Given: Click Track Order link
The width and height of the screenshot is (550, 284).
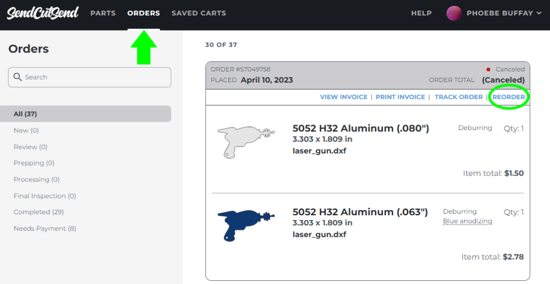Looking at the screenshot, I should tap(459, 97).
